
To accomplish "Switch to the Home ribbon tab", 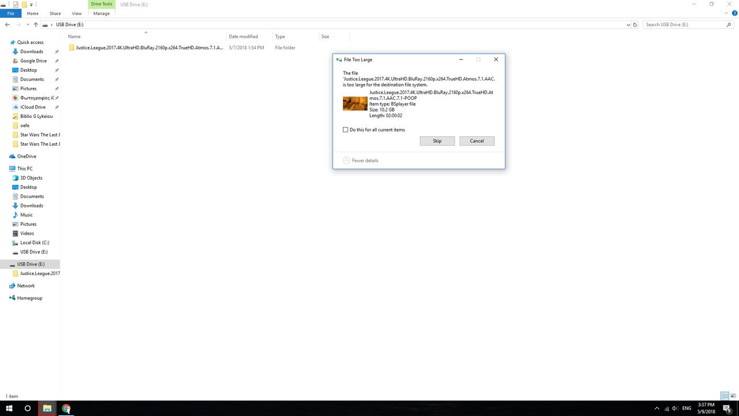I will 33,13.
